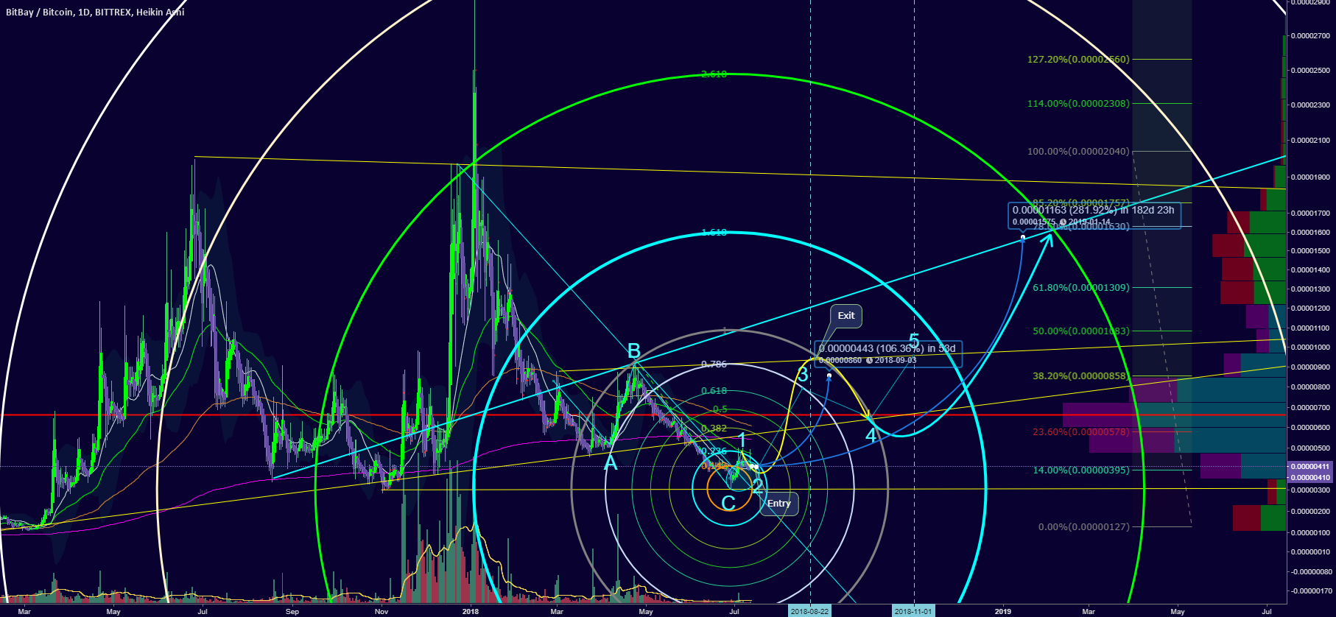
Task: Click the 0.786 Fibonacci circle label
Action: (x=714, y=364)
